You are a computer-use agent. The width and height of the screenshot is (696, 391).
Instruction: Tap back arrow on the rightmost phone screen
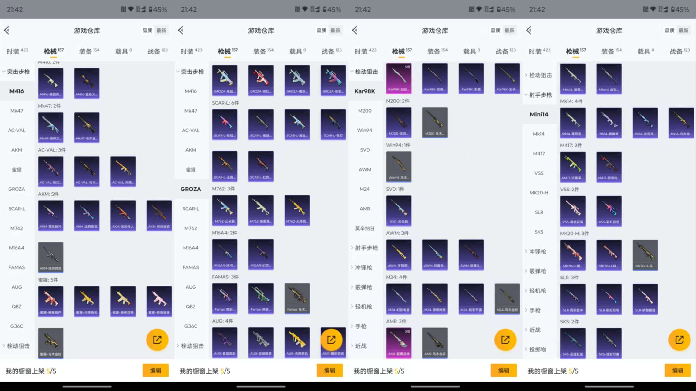coord(529,30)
